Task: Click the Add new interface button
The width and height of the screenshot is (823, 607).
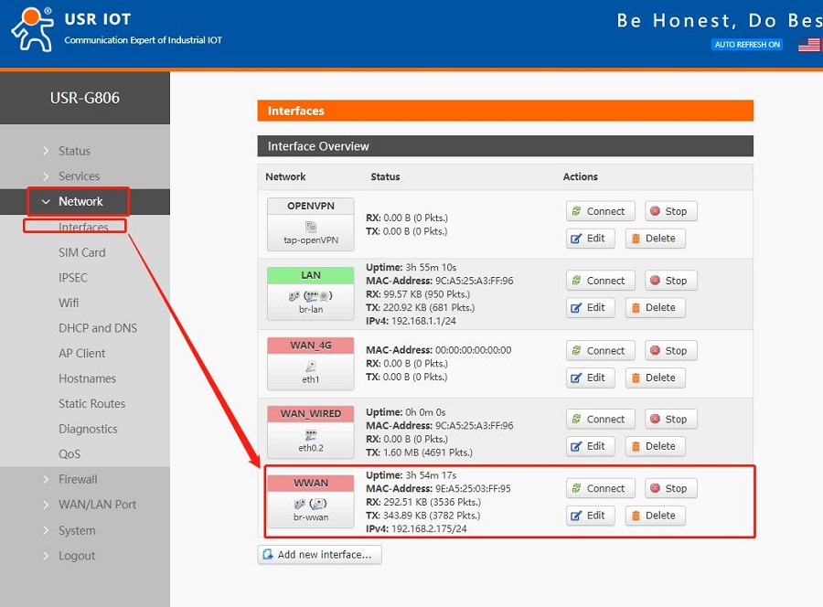Action: 319,555
